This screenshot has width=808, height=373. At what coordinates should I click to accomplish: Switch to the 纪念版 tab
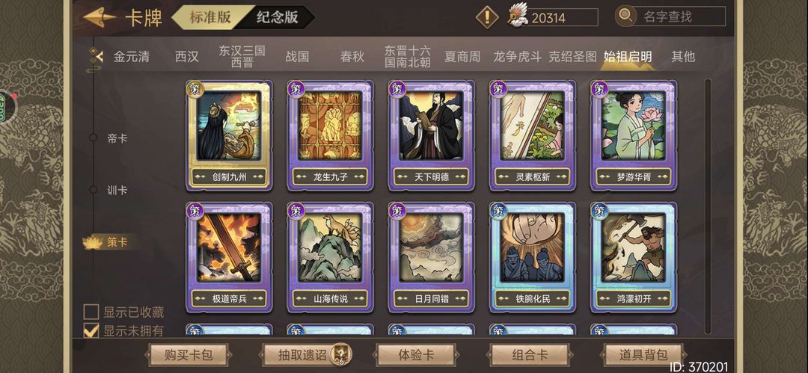(x=278, y=17)
